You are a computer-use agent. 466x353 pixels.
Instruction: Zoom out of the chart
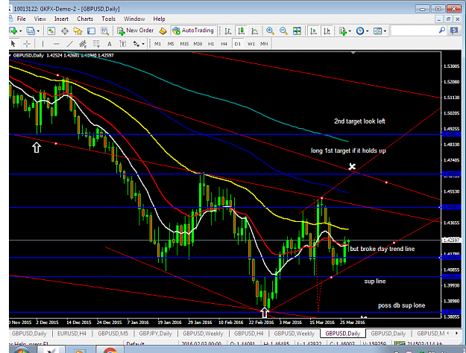[283, 31]
